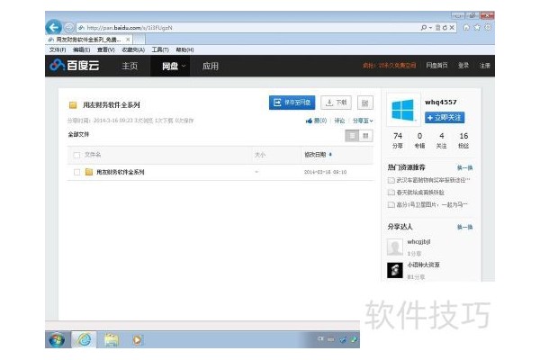Open the 工具(T) menu
The image size is (540, 360).
coord(160,50)
